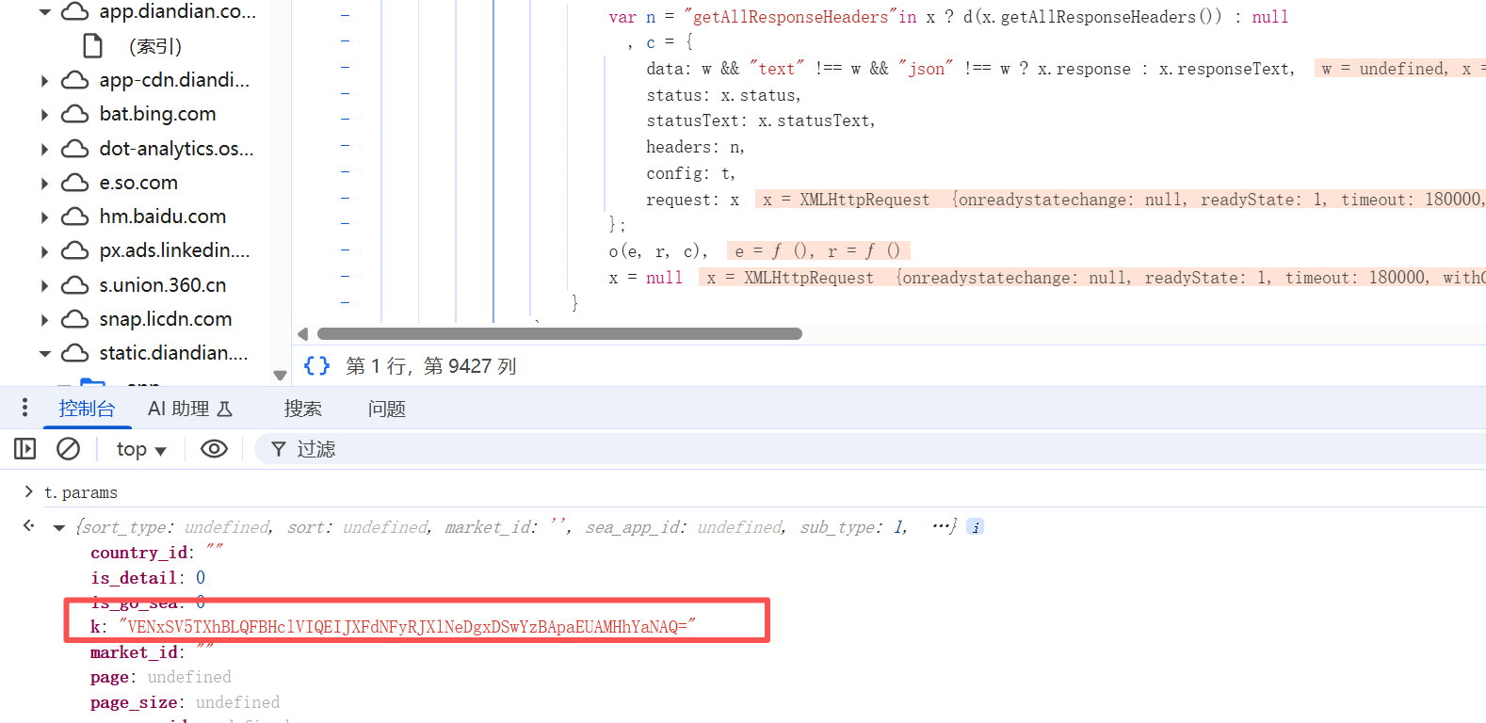Switch to the 搜索 tab
1486x723 pixels.
coord(303,409)
